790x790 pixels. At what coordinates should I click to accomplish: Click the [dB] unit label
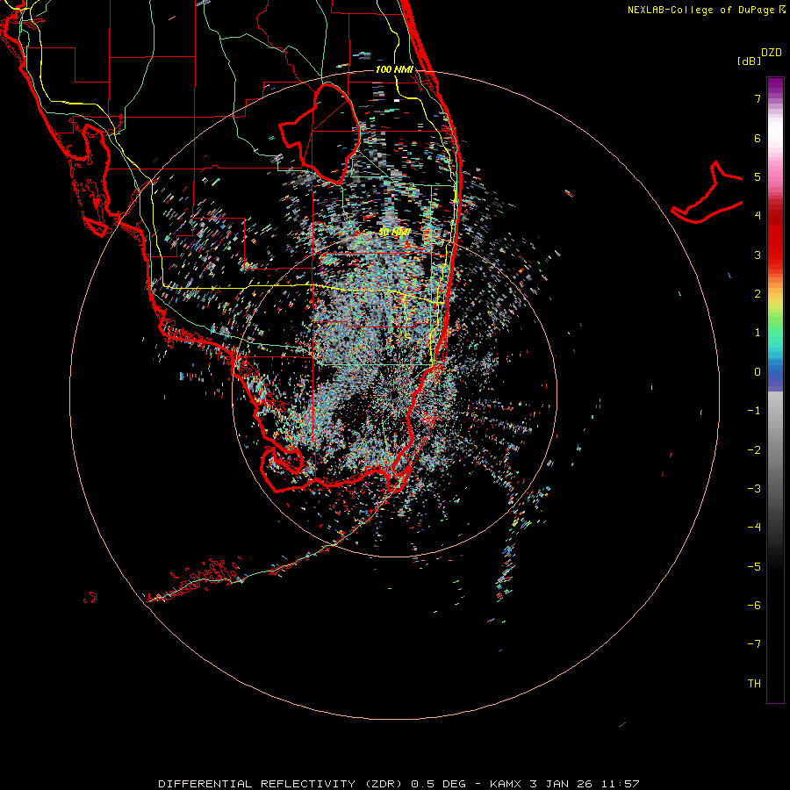[749, 61]
